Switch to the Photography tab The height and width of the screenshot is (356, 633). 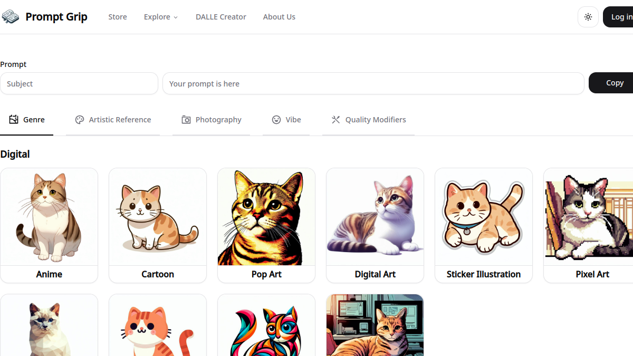[211, 120]
